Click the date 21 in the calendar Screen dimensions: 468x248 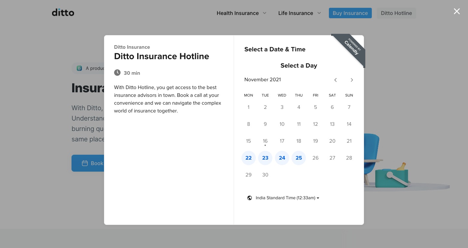point(349,141)
